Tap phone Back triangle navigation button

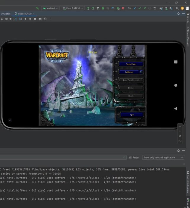(176, 109)
